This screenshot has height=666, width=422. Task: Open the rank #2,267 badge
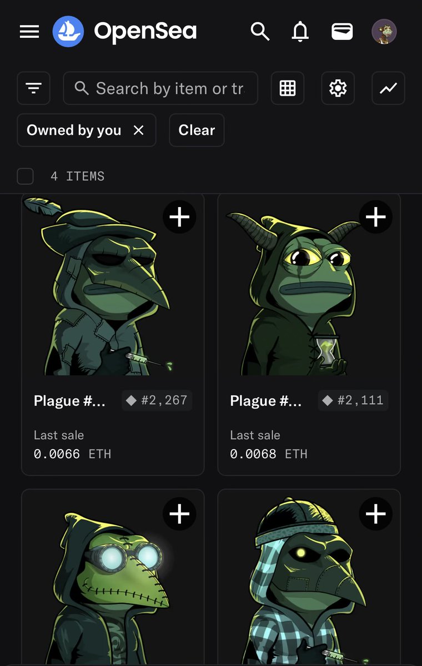(x=157, y=400)
